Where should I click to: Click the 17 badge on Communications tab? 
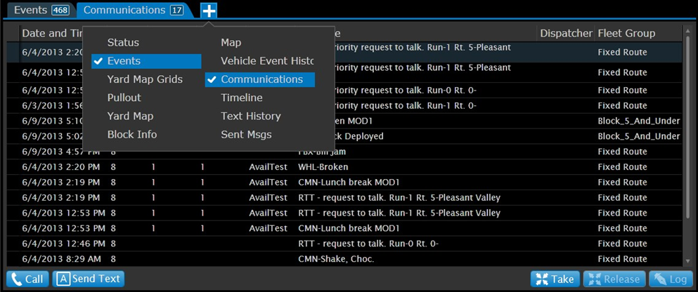[x=176, y=10]
